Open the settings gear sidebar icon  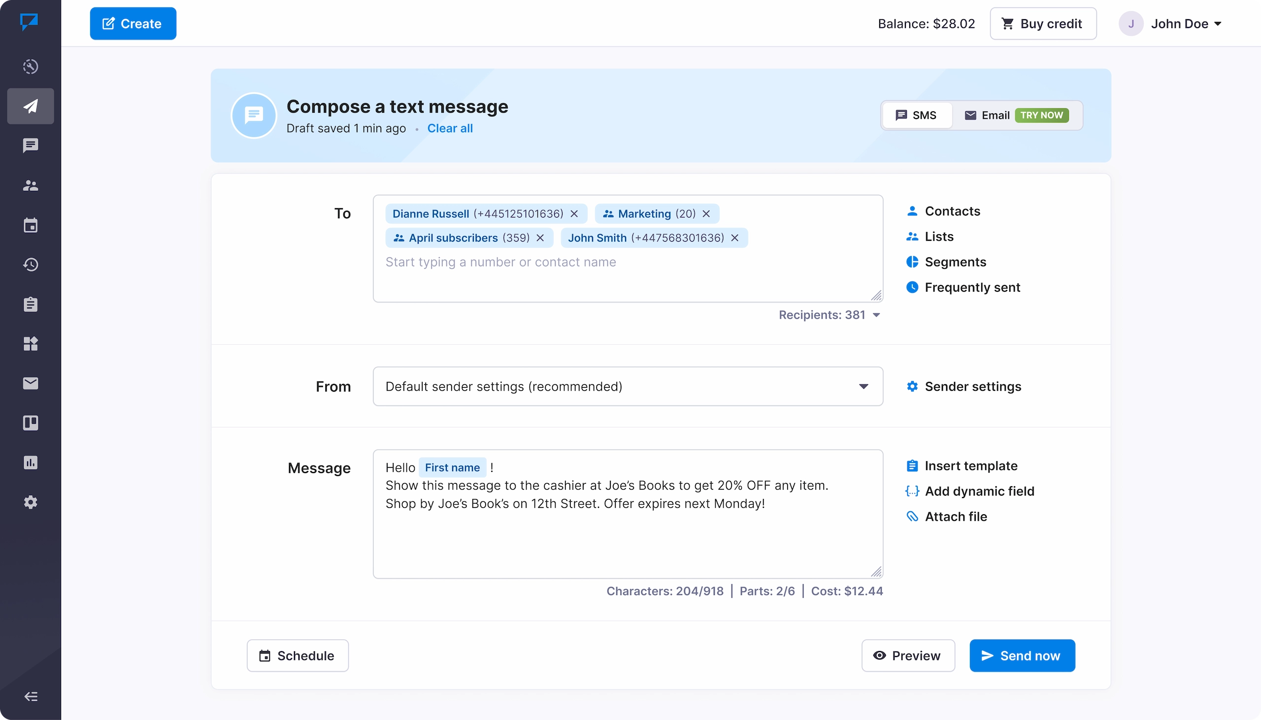click(x=31, y=502)
